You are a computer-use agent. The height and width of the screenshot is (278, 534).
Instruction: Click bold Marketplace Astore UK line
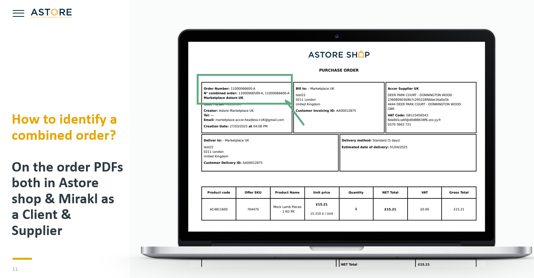pos(224,98)
